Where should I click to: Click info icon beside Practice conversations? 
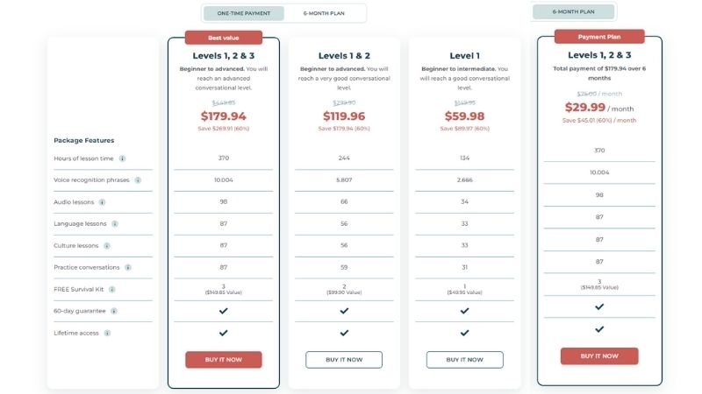(128, 268)
